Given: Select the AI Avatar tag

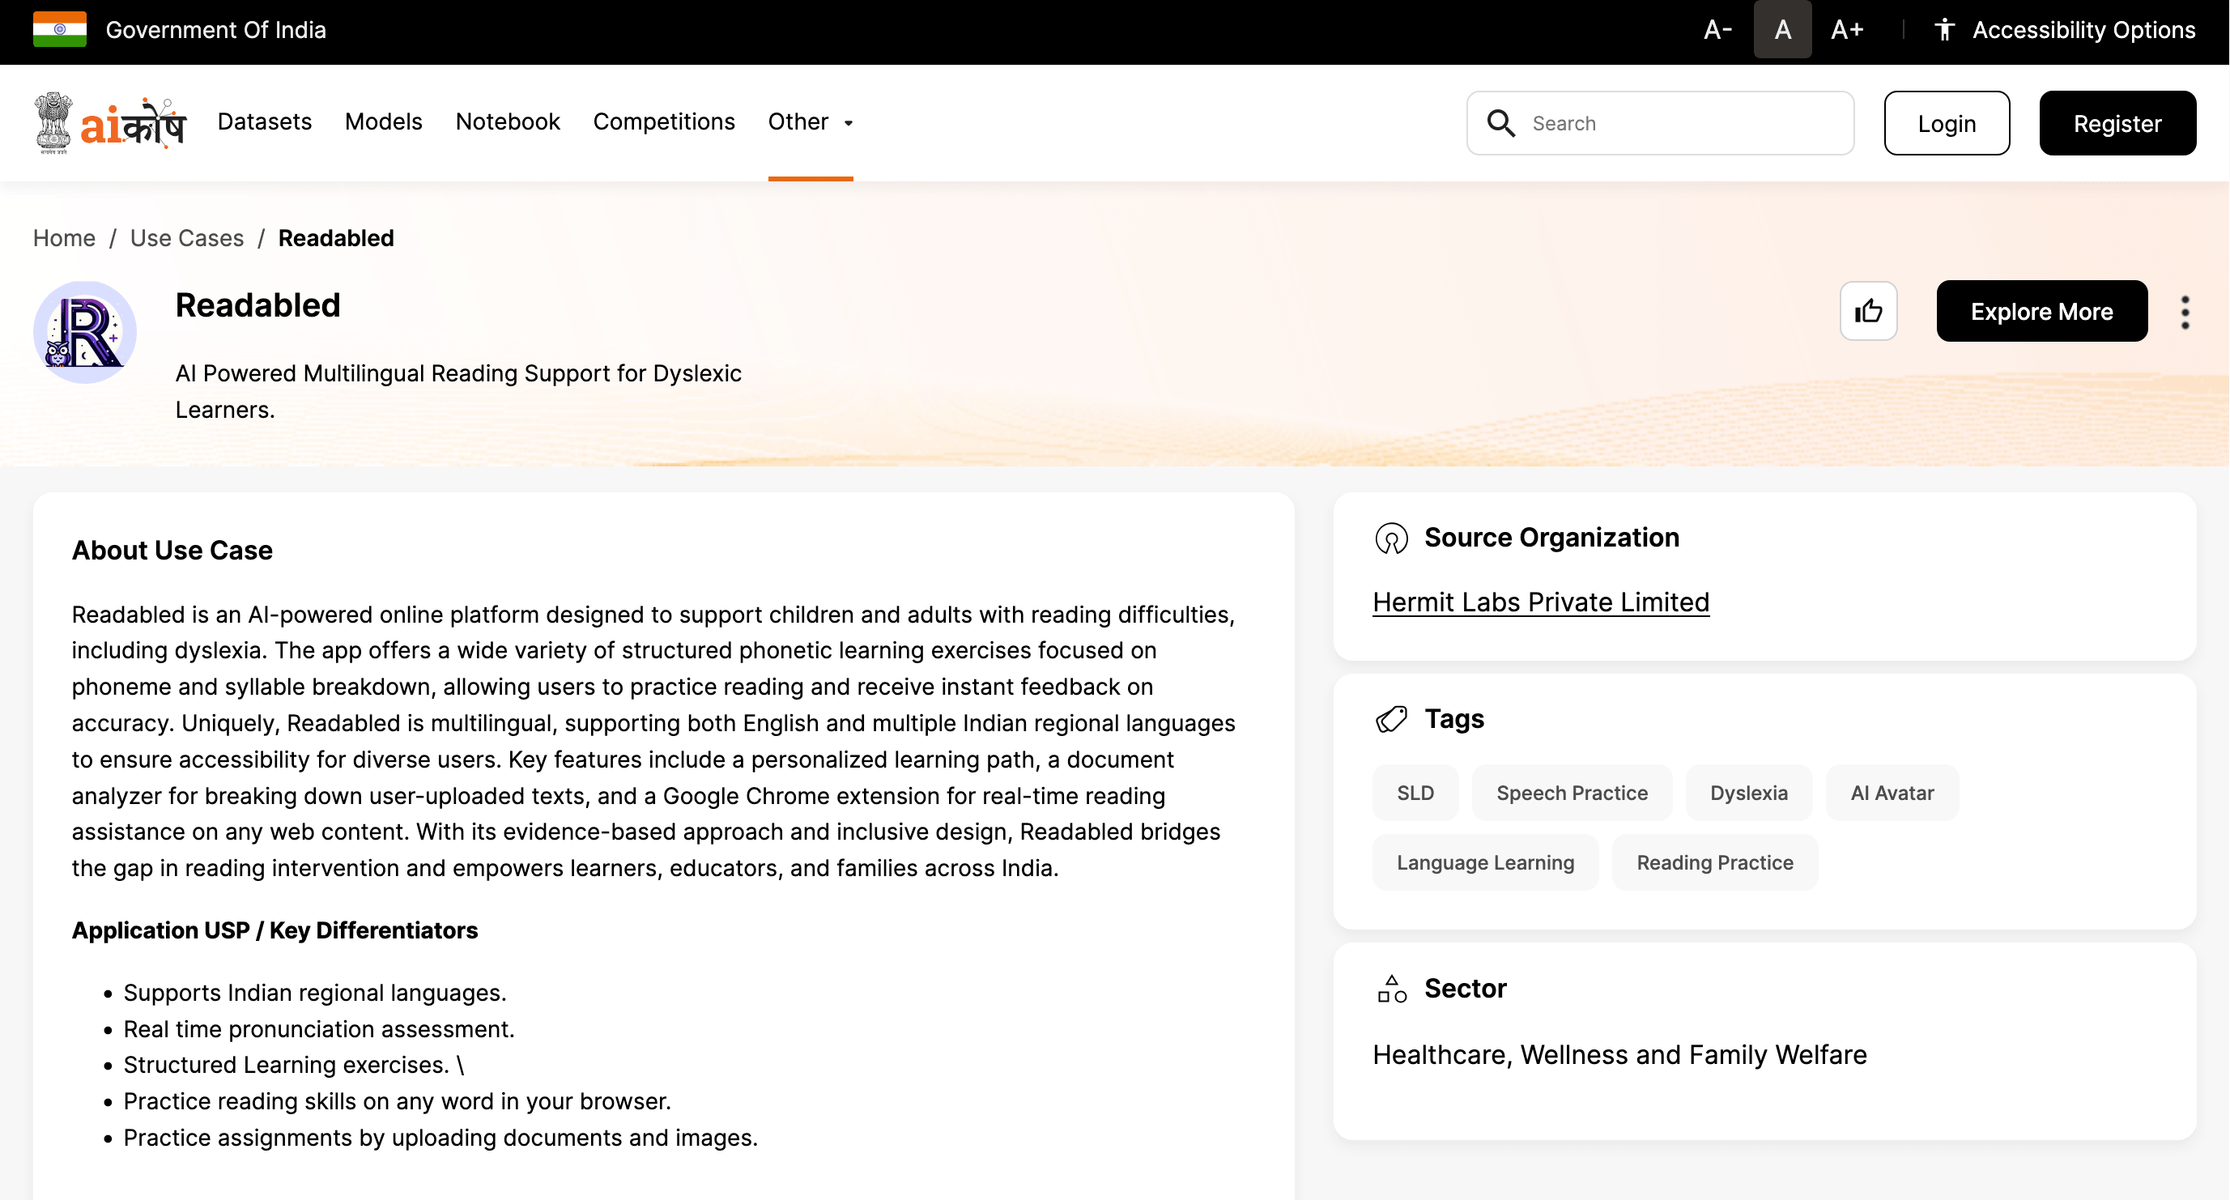Looking at the screenshot, I should point(1892,793).
